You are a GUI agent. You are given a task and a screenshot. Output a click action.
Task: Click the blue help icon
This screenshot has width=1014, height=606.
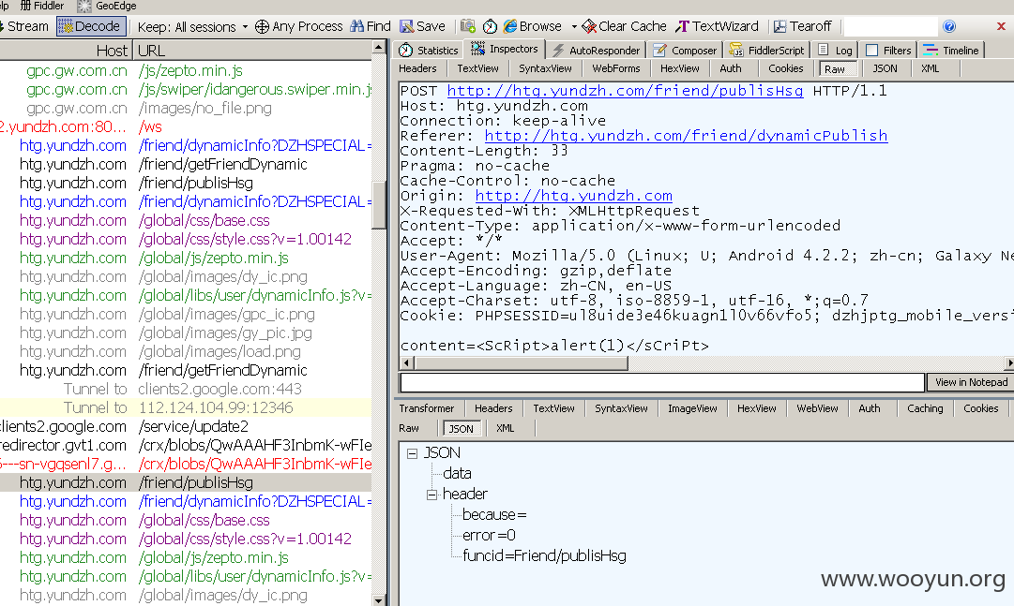[x=949, y=26]
